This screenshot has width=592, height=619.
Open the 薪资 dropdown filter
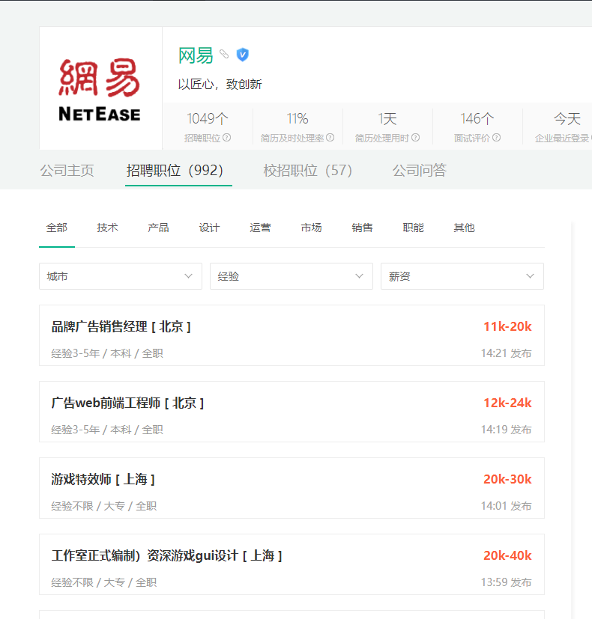(x=462, y=276)
